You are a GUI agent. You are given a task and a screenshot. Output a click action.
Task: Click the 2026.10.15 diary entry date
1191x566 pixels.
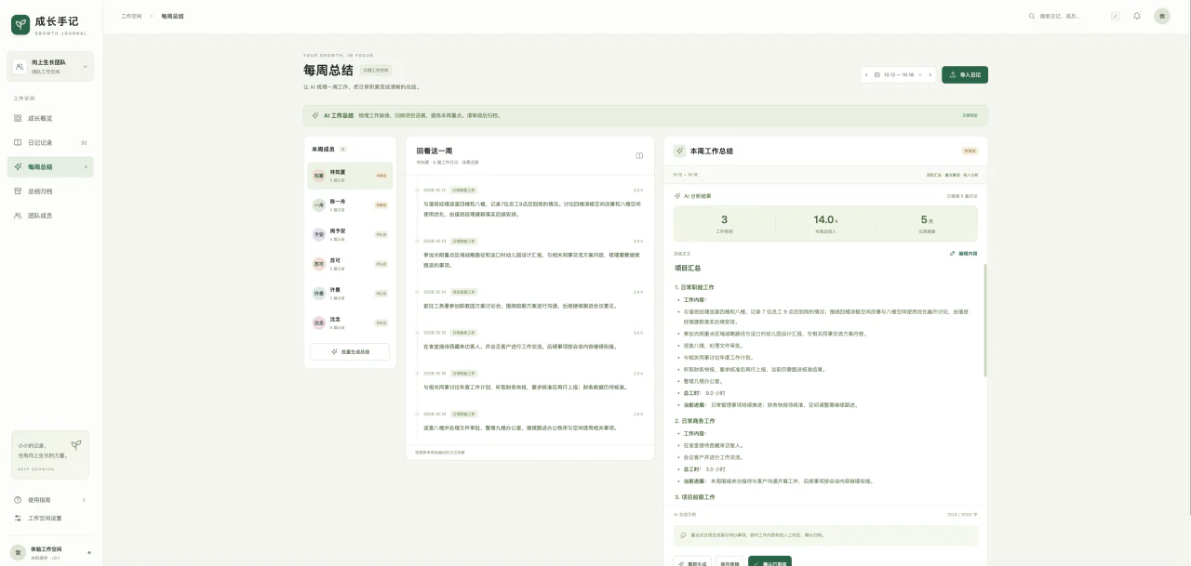[x=435, y=332]
